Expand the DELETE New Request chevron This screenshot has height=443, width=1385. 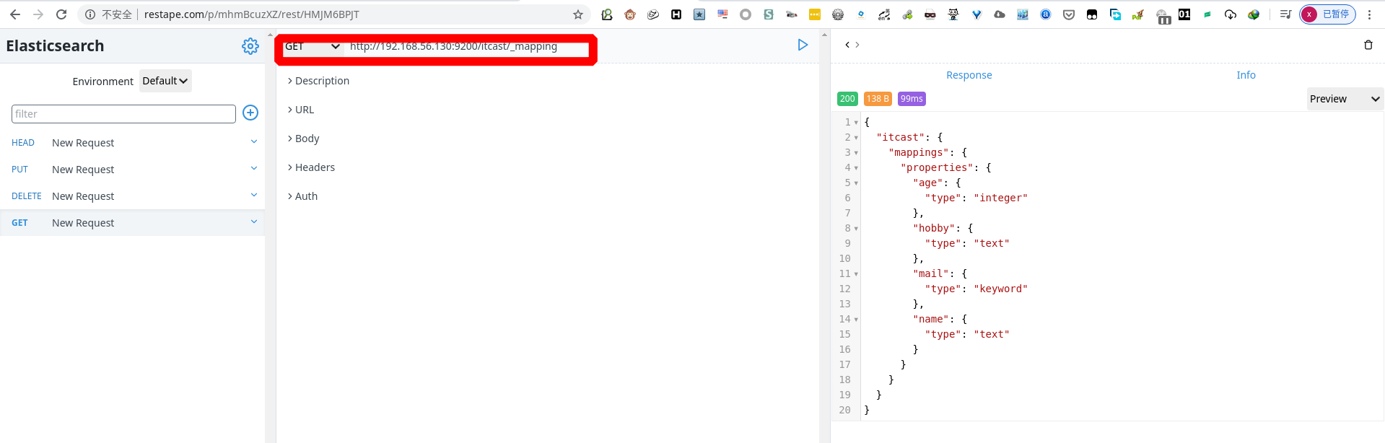coord(254,196)
